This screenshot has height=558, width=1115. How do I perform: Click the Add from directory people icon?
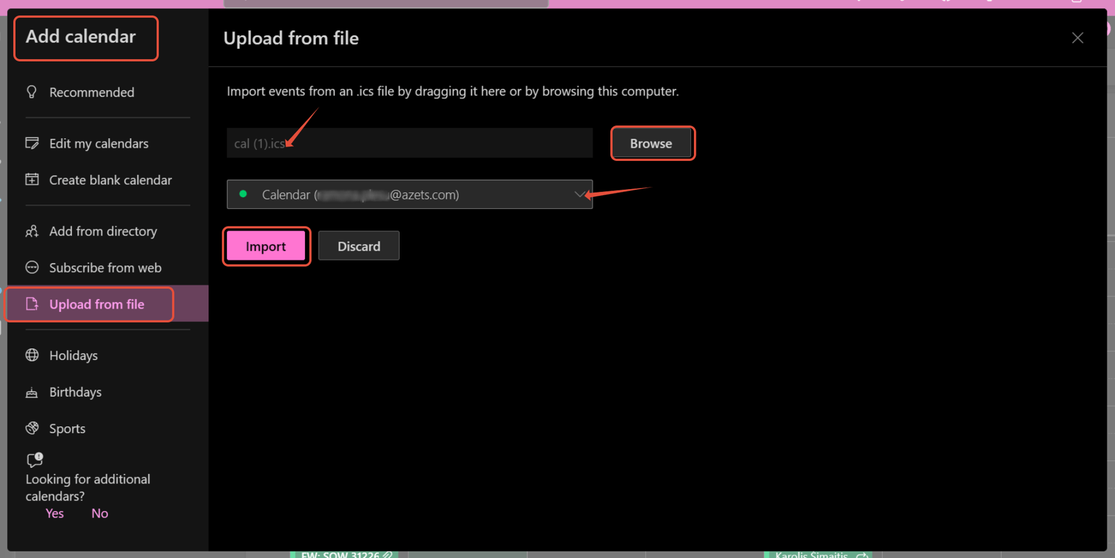click(x=32, y=231)
